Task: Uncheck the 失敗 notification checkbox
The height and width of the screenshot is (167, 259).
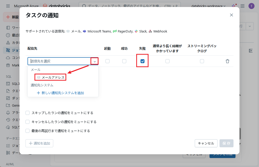Action: click(x=142, y=61)
